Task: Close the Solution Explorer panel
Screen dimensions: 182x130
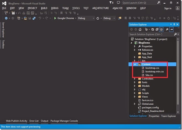Action: 177,24
